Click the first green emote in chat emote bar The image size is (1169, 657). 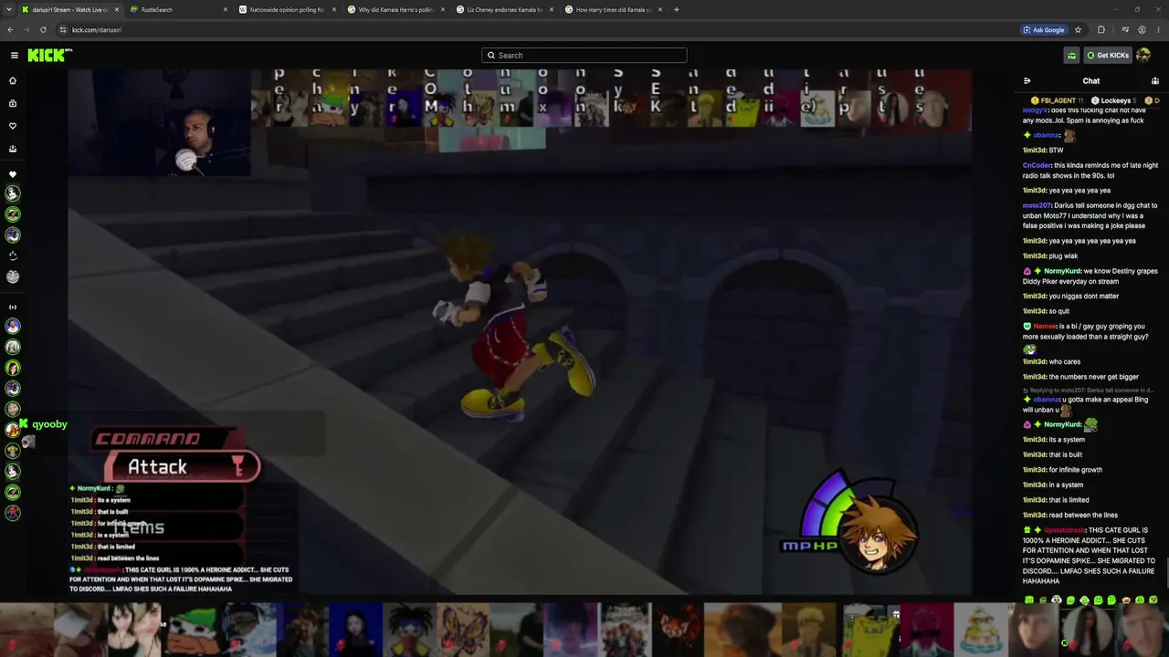click(1029, 600)
